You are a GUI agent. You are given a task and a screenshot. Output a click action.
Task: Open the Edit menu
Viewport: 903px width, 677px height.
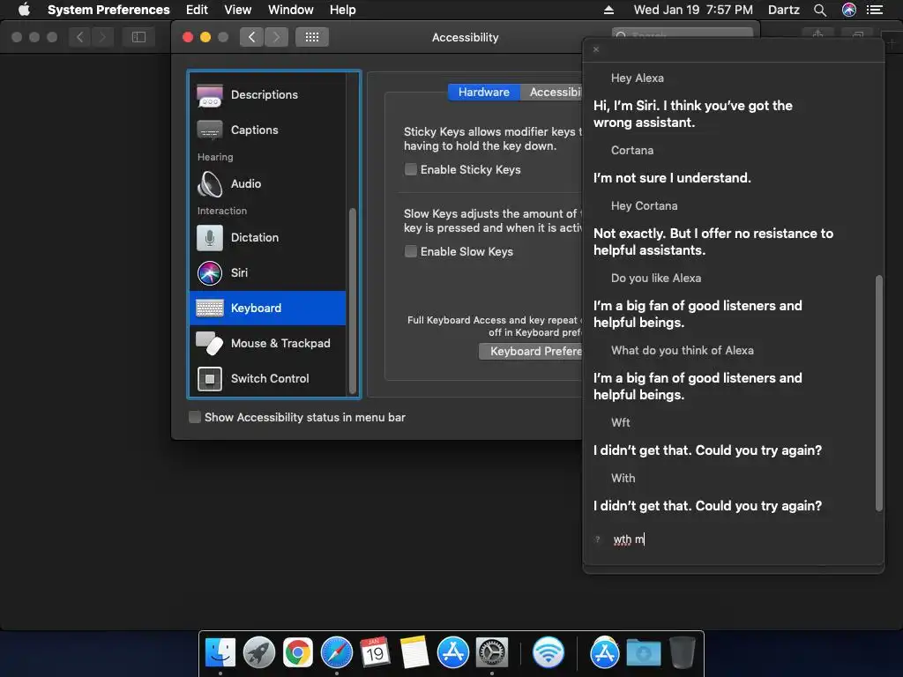[x=197, y=10]
